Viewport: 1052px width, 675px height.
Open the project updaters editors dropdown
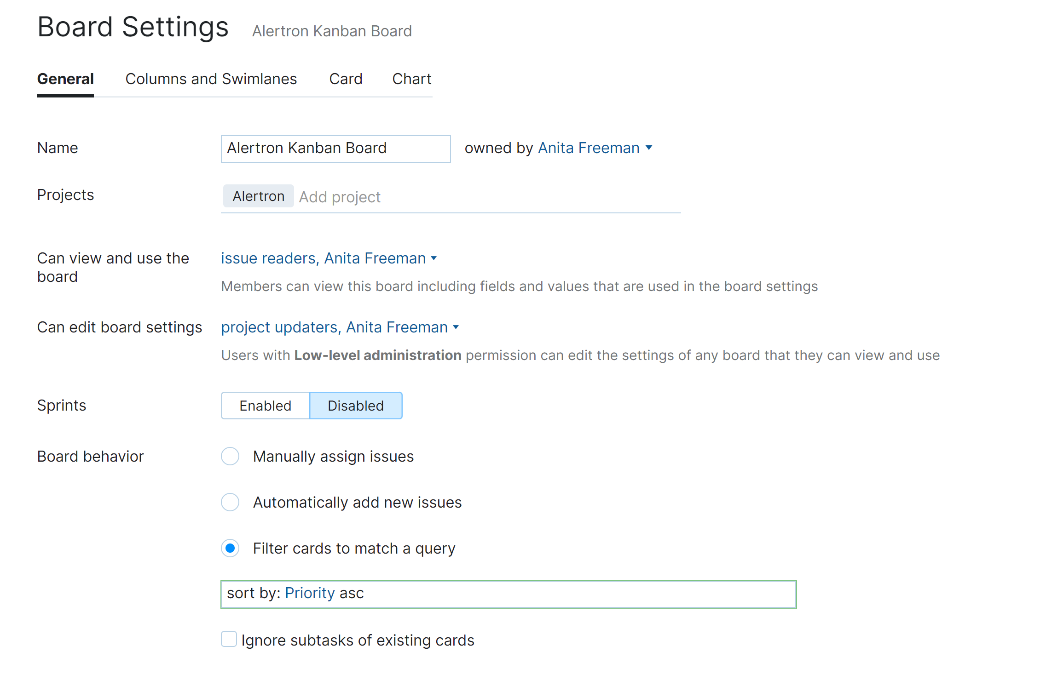[334, 327]
